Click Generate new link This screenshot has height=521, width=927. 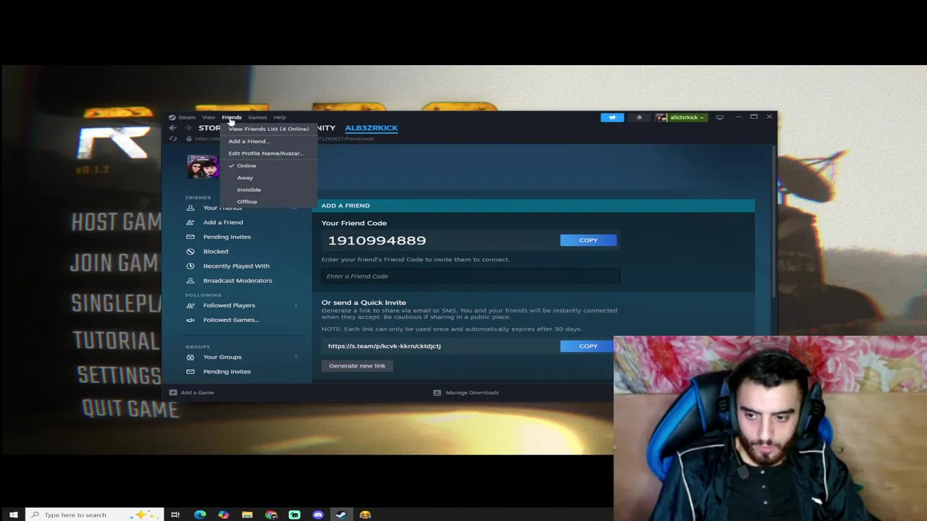click(357, 365)
